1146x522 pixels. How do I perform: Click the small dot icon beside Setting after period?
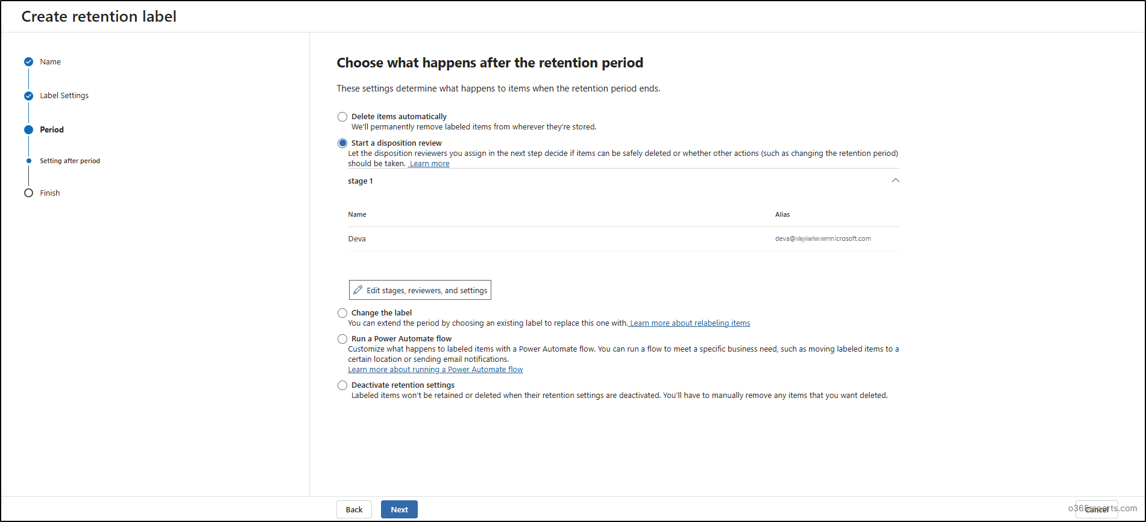coord(28,161)
